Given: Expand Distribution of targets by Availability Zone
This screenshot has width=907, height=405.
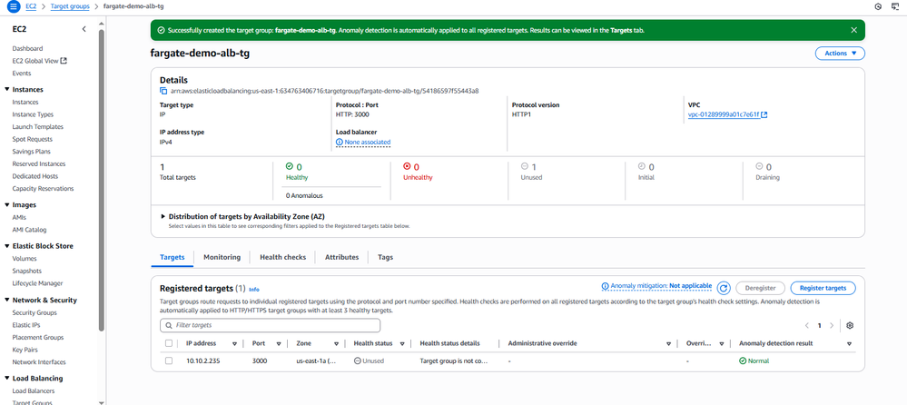Looking at the screenshot, I should [x=163, y=217].
